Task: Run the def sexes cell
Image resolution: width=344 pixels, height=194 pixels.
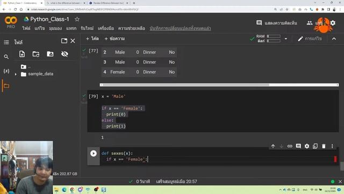Action: click(x=94, y=153)
